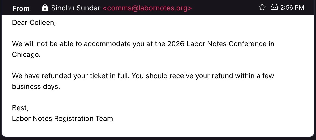The image size is (316, 140).
Task: Click the words business days
Action: (x=36, y=87)
